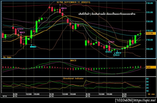Click the 20 level on Directional Indicator scale
The image size is (157, 103).
[147, 88]
